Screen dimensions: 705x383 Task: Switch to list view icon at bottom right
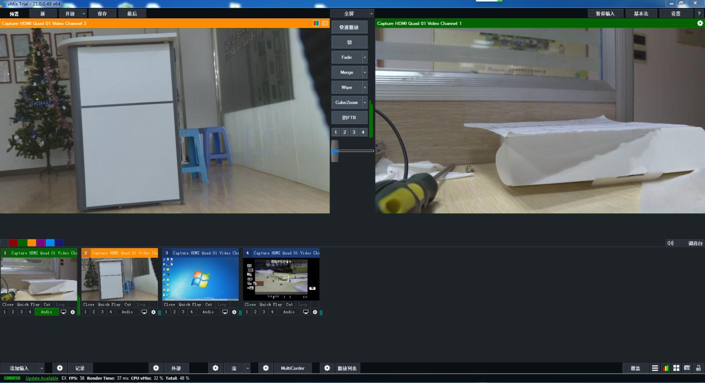[x=655, y=368]
